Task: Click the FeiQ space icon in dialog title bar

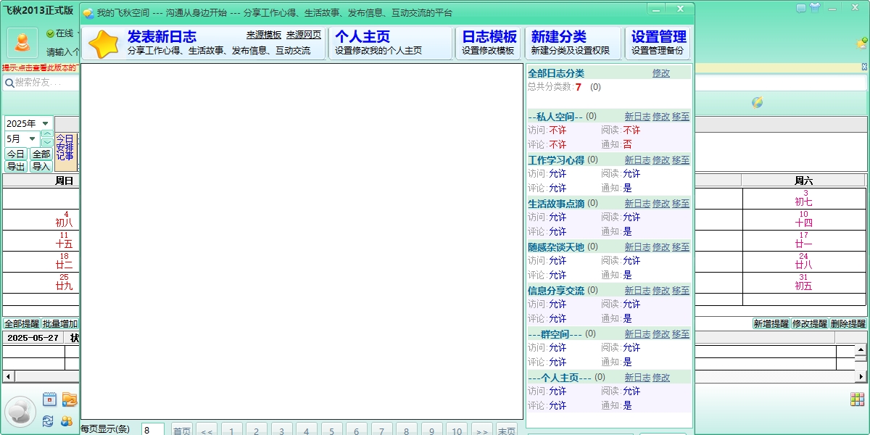Action: pos(88,13)
